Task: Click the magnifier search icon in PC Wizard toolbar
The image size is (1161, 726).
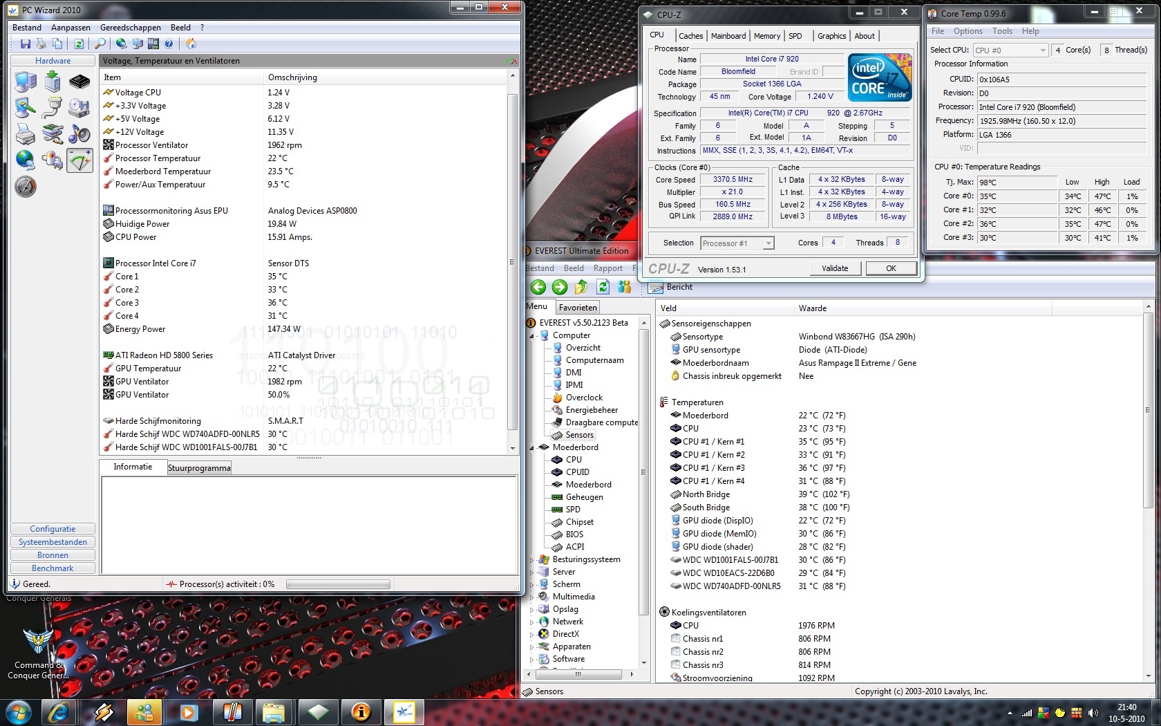Action: pyautogui.click(x=100, y=44)
